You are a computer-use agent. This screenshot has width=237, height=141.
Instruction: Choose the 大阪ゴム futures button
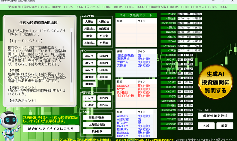coord(89,29)
